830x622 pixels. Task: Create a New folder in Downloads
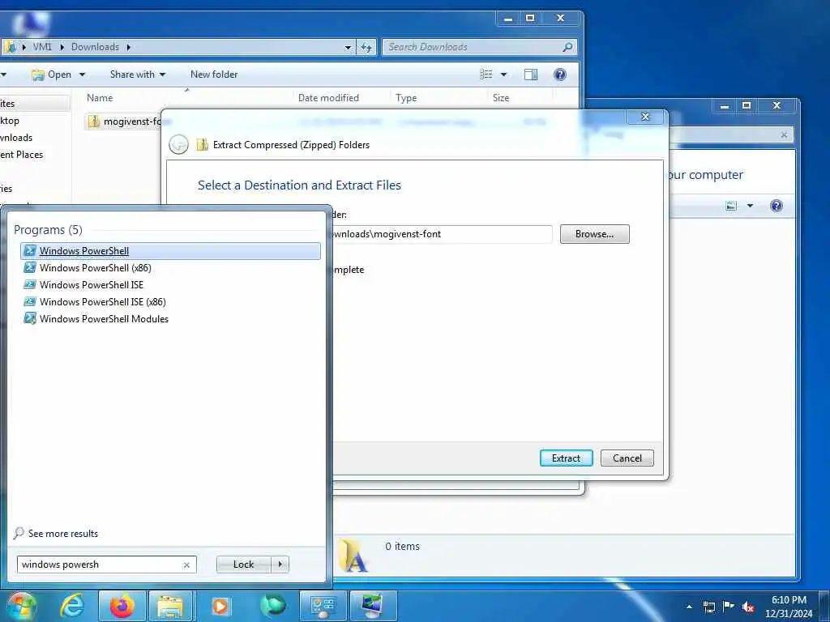[x=214, y=75]
